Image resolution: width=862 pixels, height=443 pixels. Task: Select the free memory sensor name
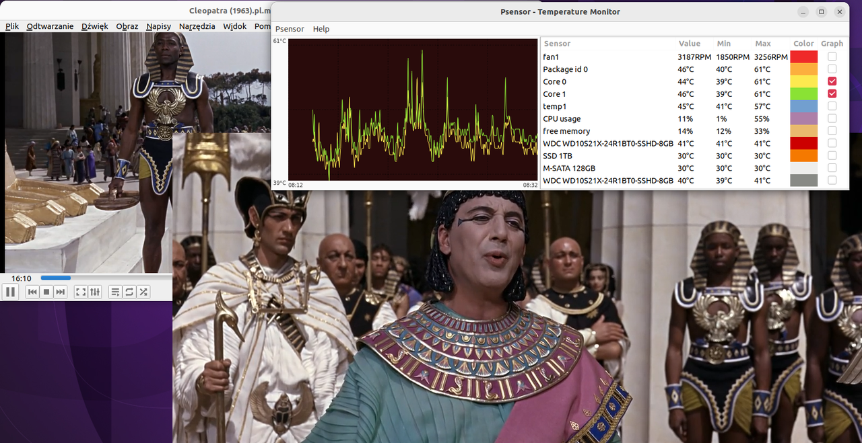(566, 131)
